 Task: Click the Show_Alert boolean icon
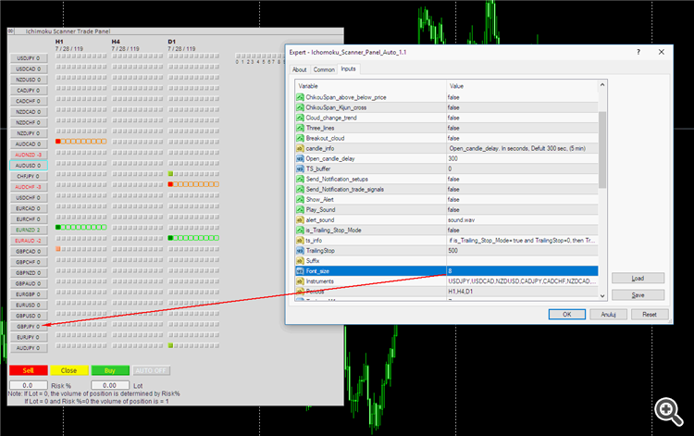pyautogui.click(x=300, y=199)
